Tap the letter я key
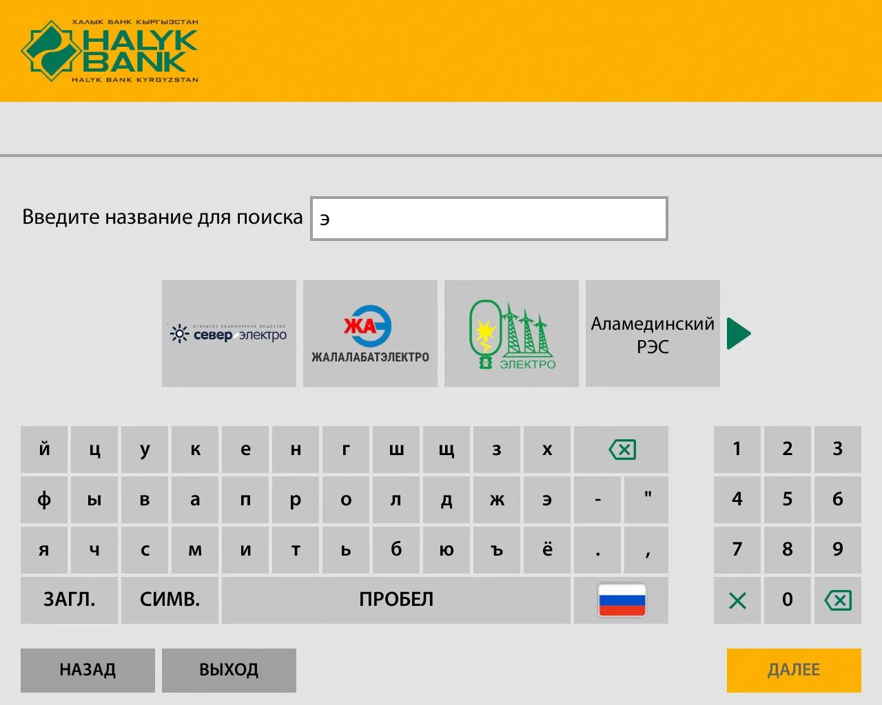This screenshot has height=705, width=882. [x=44, y=550]
